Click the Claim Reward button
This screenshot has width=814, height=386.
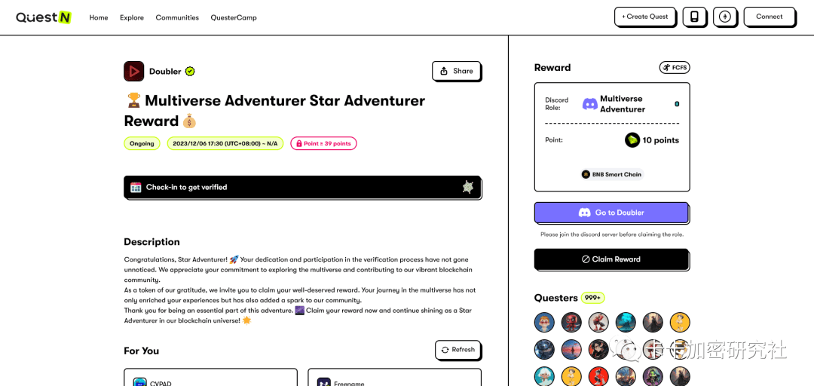(611, 259)
